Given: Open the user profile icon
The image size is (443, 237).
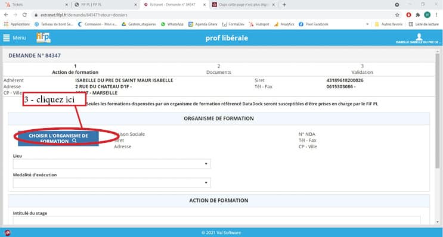Looking at the screenshot, I should click(x=419, y=37).
